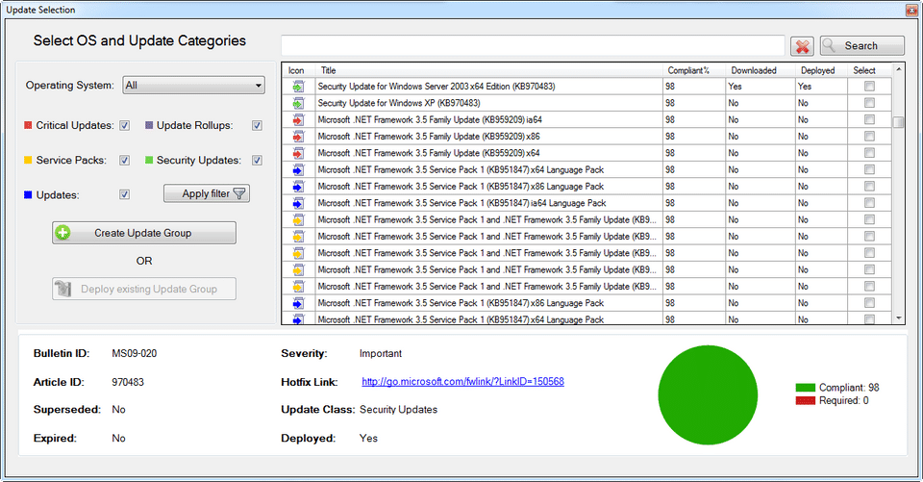Viewport: 923px width, 482px height.
Task: Select checkbox for KB951847 ia64 Language Pack
Action: click(869, 203)
